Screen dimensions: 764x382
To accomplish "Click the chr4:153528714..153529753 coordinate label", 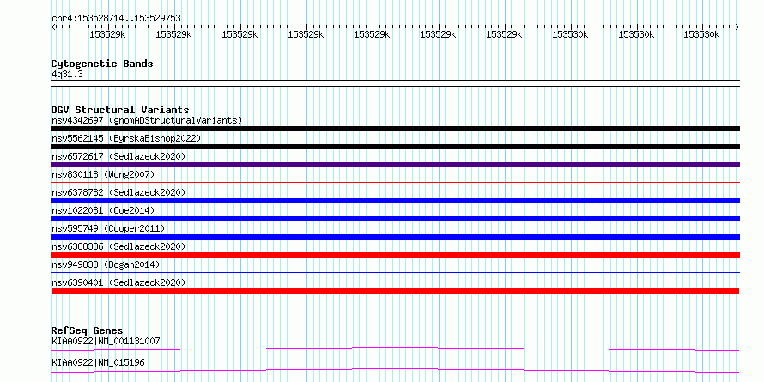I will point(116,19).
